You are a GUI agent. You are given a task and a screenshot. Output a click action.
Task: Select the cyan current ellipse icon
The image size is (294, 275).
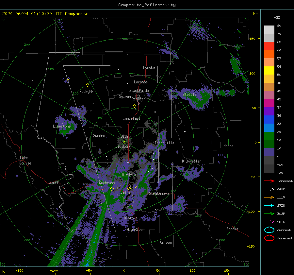coord(269,230)
